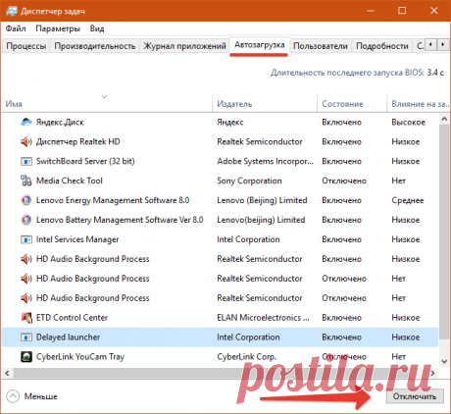Select Lenovo Battery Management Software Ver 8.0

pos(120,220)
